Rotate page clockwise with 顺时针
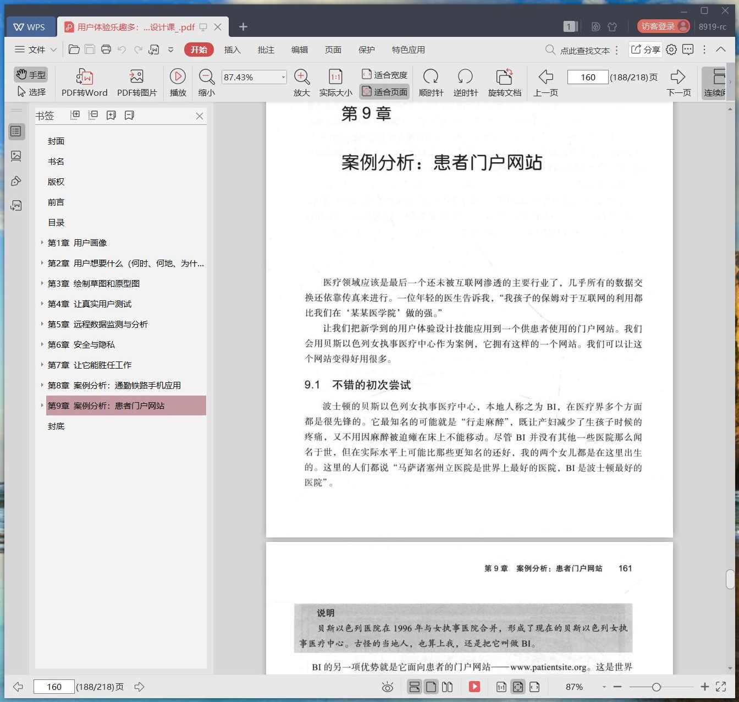The height and width of the screenshot is (702, 739). click(431, 81)
